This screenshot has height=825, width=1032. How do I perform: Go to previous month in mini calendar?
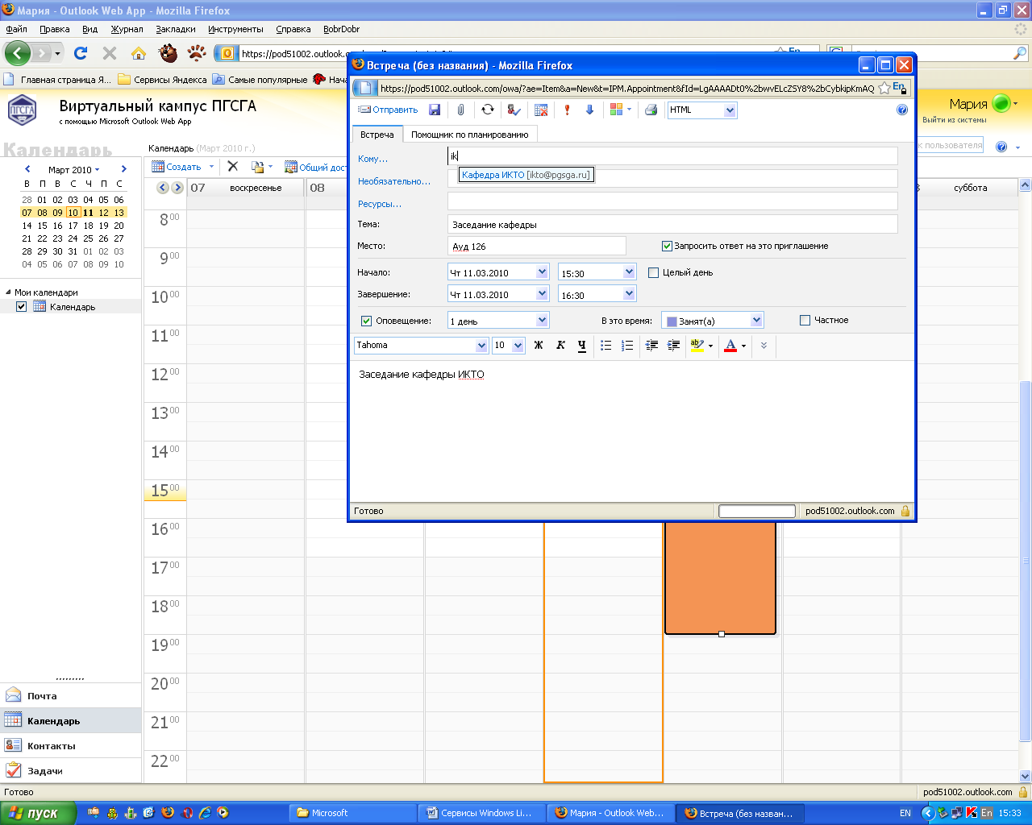[27, 169]
